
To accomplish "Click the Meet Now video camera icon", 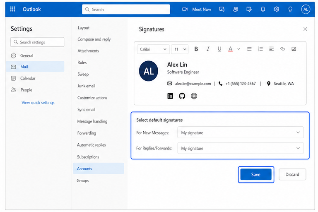I will 185,10.
